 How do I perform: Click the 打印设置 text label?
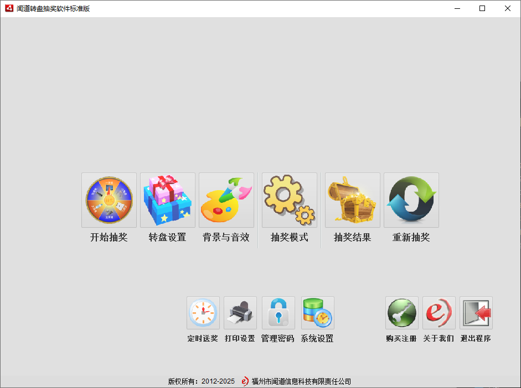point(240,338)
